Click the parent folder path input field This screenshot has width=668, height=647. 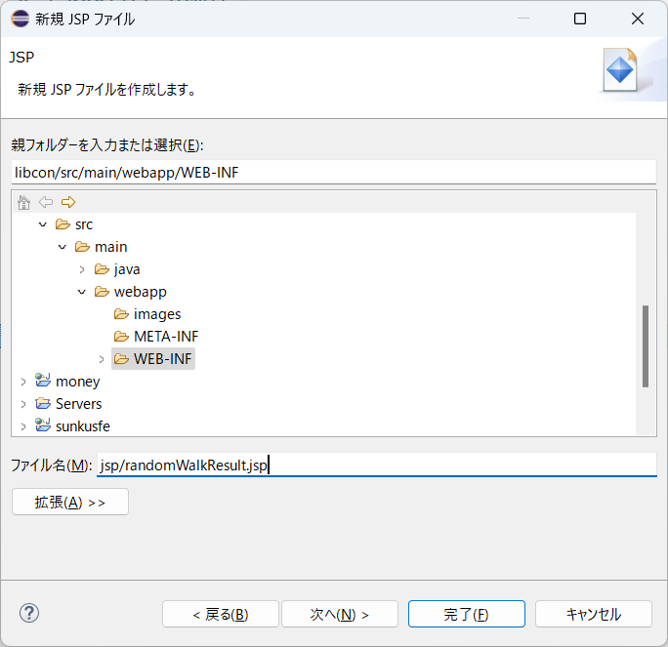334,172
